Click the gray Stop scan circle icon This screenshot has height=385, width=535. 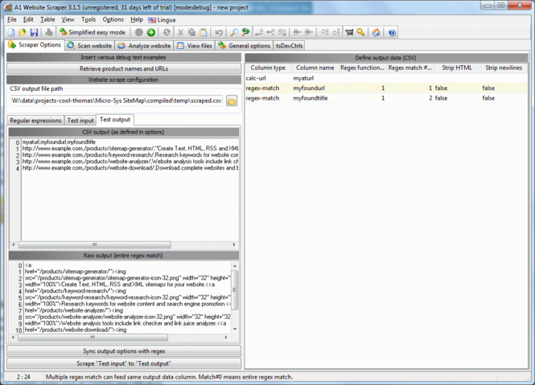pyautogui.click(x=139, y=32)
